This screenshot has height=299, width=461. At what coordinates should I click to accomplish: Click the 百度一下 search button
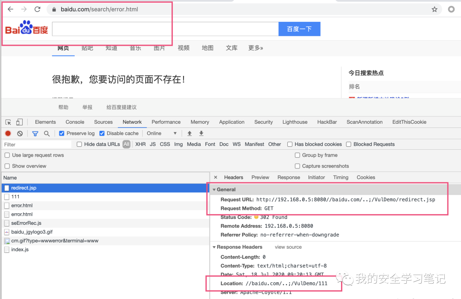[x=299, y=29]
